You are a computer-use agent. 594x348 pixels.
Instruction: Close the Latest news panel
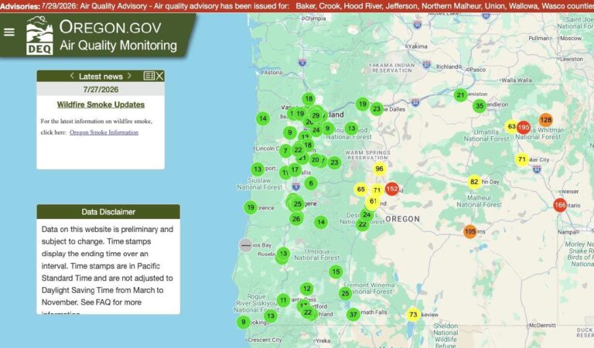tap(160, 76)
